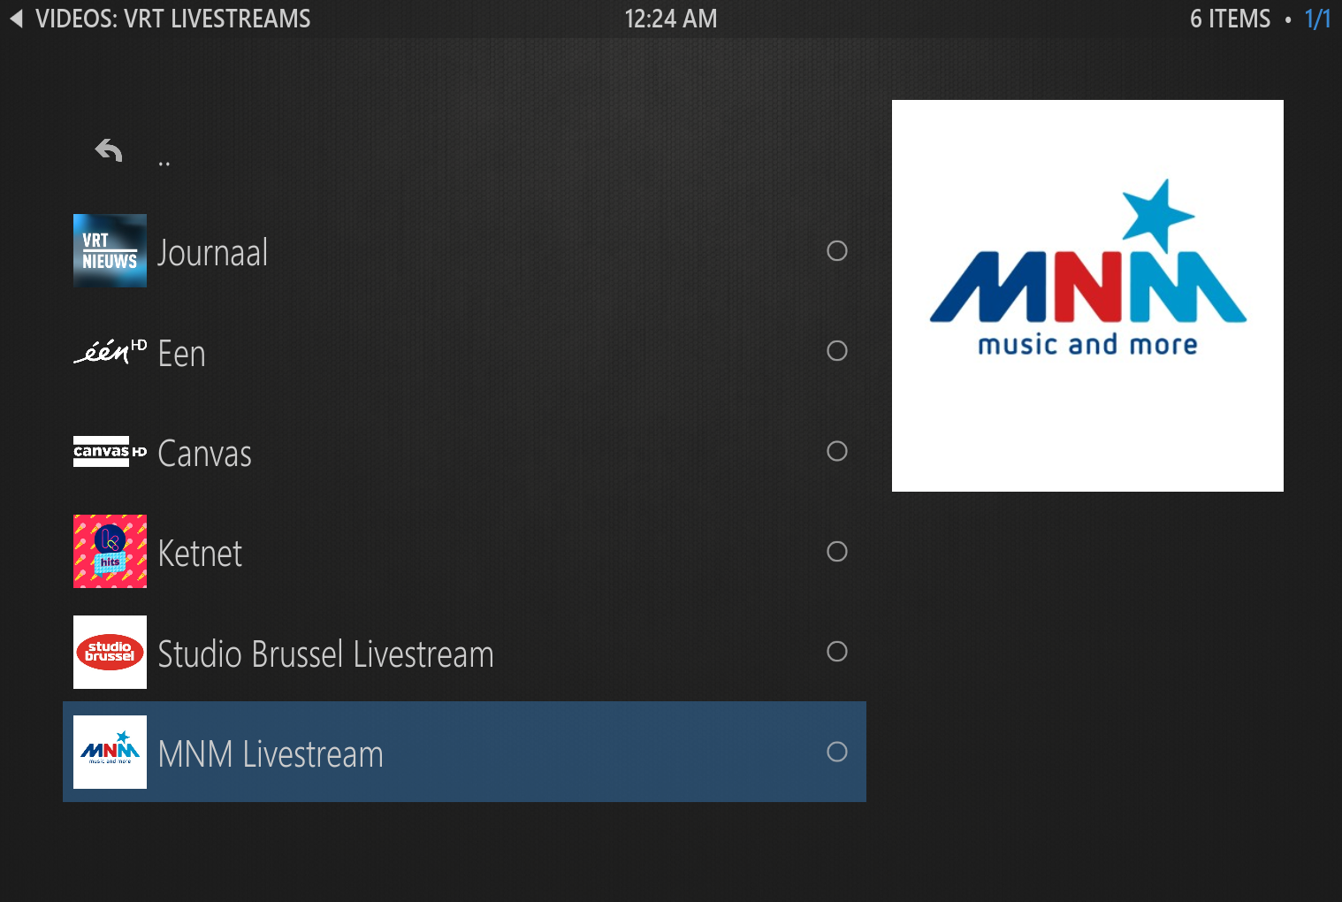Click the 12:24 AM clock
The image size is (1342, 902).
coord(671,19)
